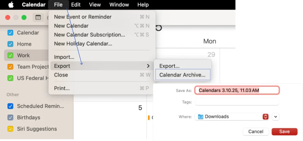Expand the save dialog with chevron button
Viewport: 303px width, 141px height.
pos(276,117)
